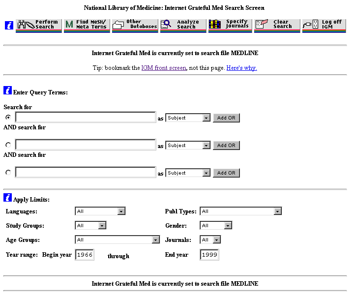
Task: Open Subject dropdown in second query row
Action: point(188,146)
